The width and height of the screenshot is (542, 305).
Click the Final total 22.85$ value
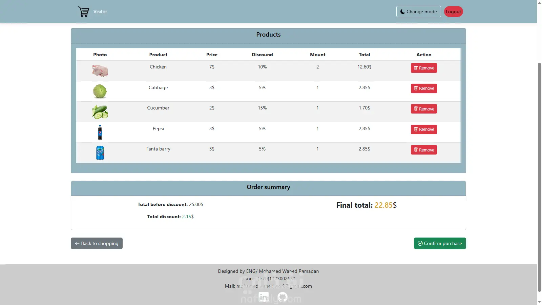point(385,205)
